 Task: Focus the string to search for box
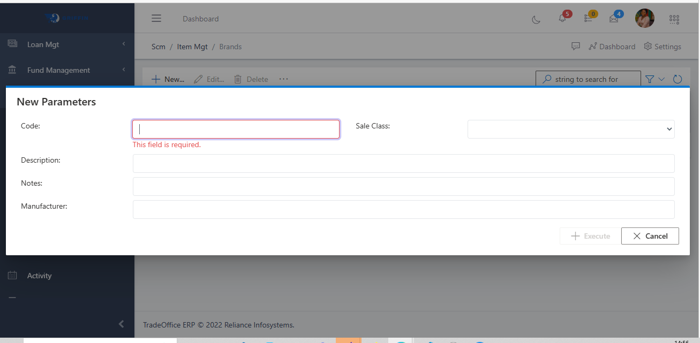[588, 79]
